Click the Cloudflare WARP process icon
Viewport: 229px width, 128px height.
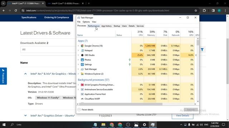(x=82, y=99)
